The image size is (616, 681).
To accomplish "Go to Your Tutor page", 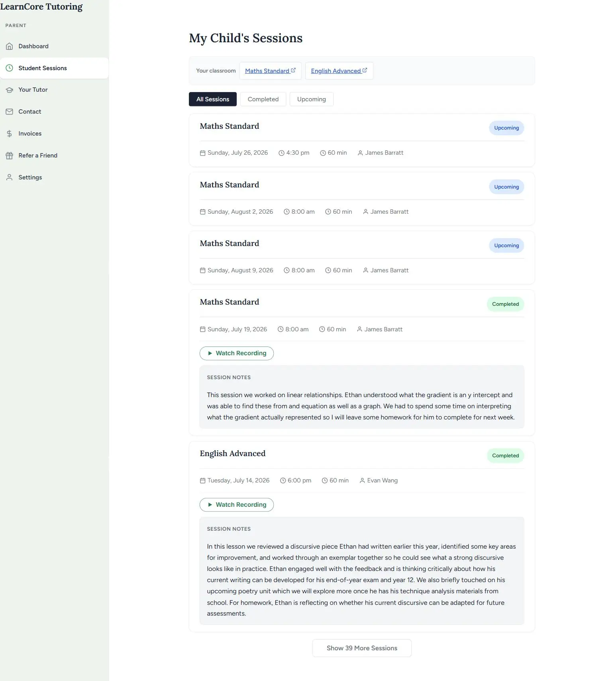I will pos(54,90).
